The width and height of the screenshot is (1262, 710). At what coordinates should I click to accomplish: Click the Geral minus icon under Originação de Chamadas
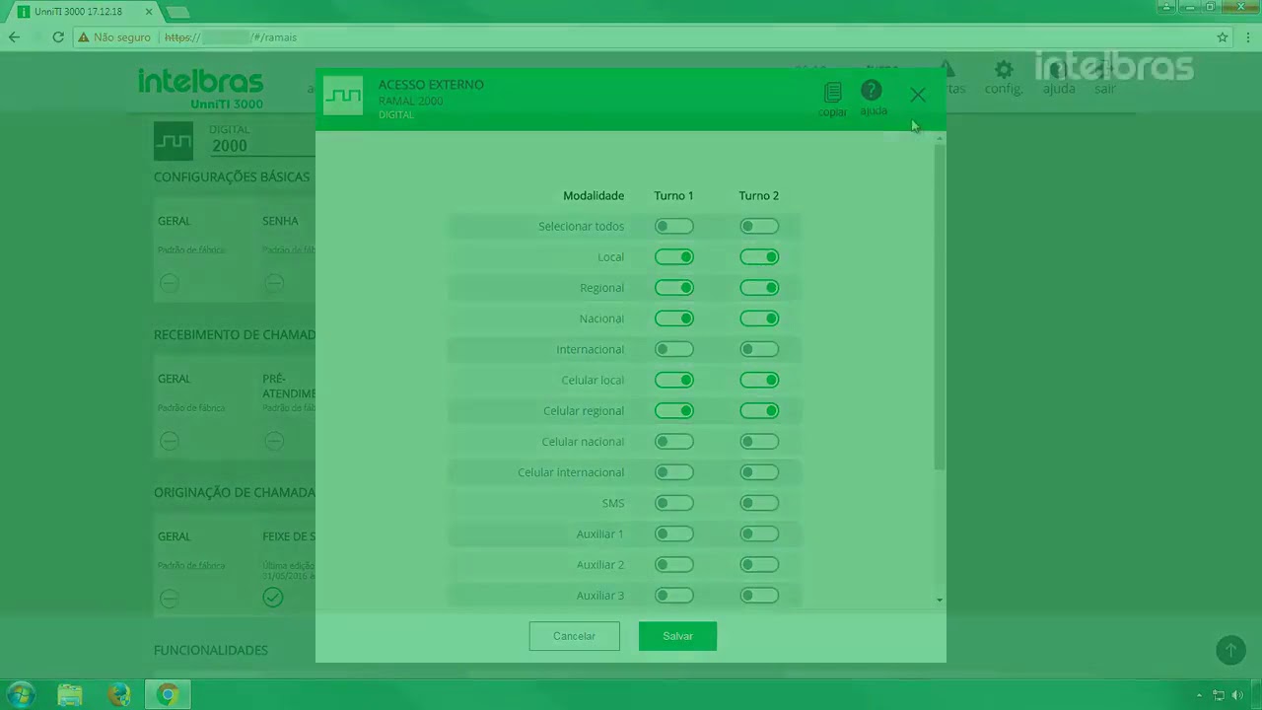[170, 599]
